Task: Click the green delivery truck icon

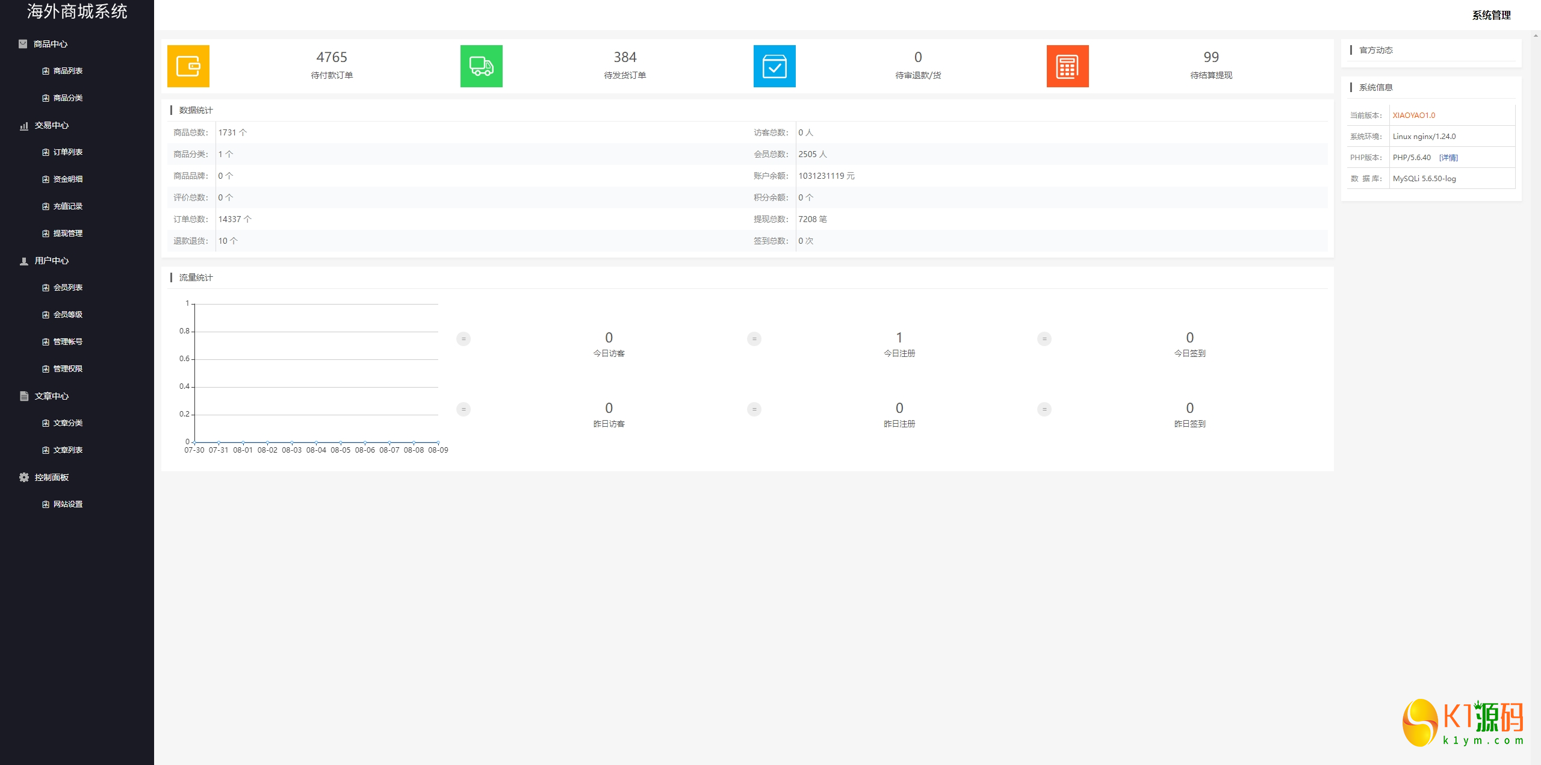Action: click(481, 66)
